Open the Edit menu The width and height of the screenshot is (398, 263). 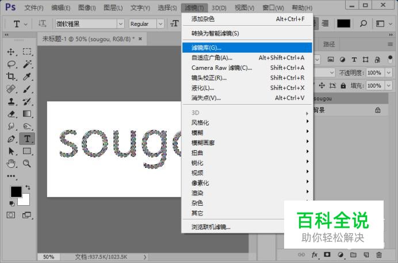pos(60,8)
